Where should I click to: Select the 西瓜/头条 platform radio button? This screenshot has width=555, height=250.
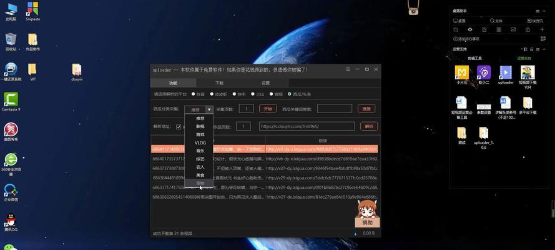(x=290, y=94)
